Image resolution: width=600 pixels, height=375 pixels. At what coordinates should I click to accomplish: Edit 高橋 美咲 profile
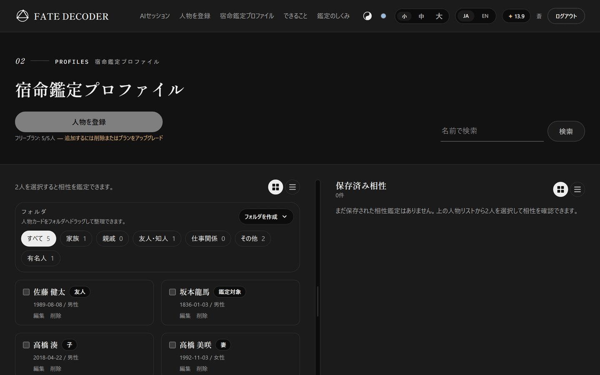pyautogui.click(x=185, y=369)
